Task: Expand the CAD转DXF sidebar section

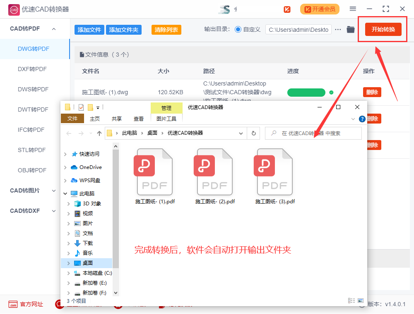Action: coord(54,211)
